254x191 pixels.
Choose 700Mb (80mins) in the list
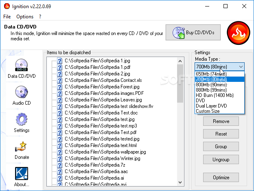(219, 79)
